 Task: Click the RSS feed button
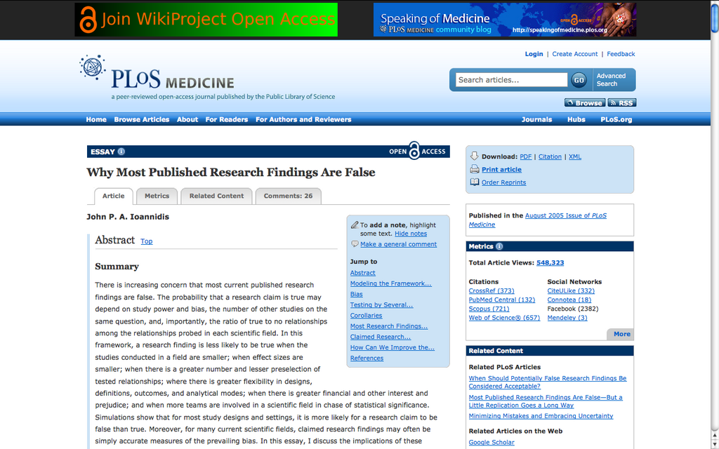pos(622,103)
